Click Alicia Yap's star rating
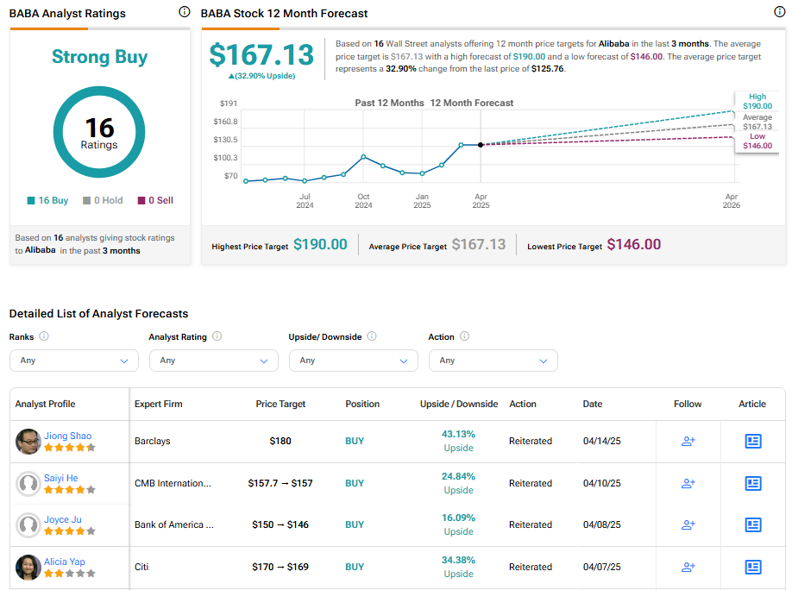This screenshot has width=792, height=590. tap(70, 574)
